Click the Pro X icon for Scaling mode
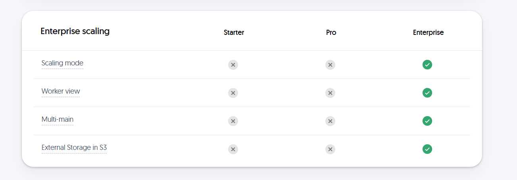Image resolution: width=517 pixels, height=180 pixels. coord(330,65)
